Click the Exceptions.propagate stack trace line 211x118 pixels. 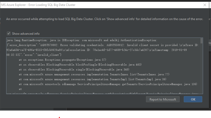[62, 60]
